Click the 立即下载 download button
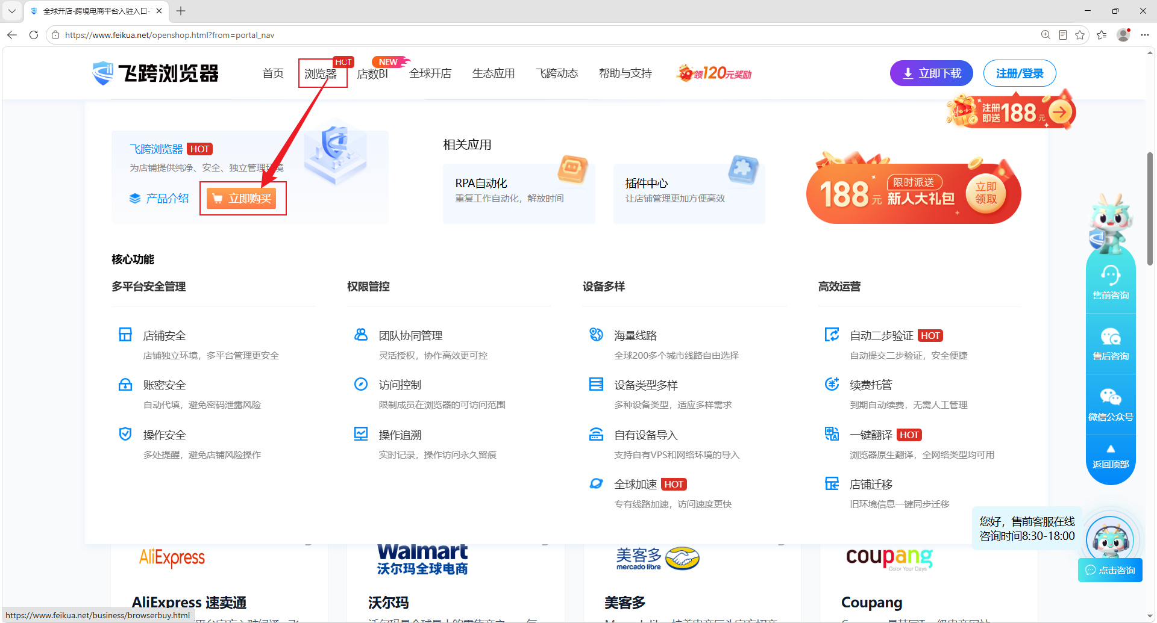The width and height of the screenshot is (1157, 623). coord(932,73)
